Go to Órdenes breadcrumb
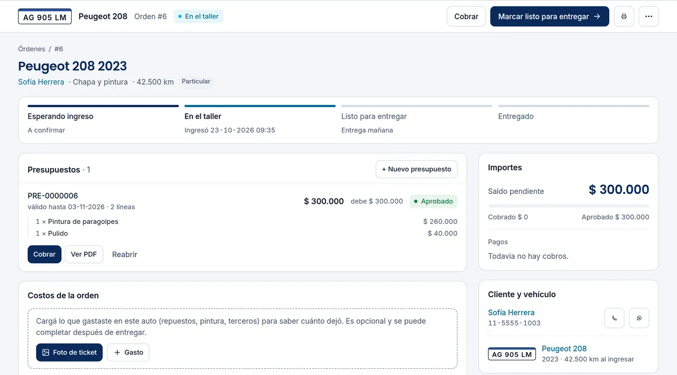 pos(32,49)
